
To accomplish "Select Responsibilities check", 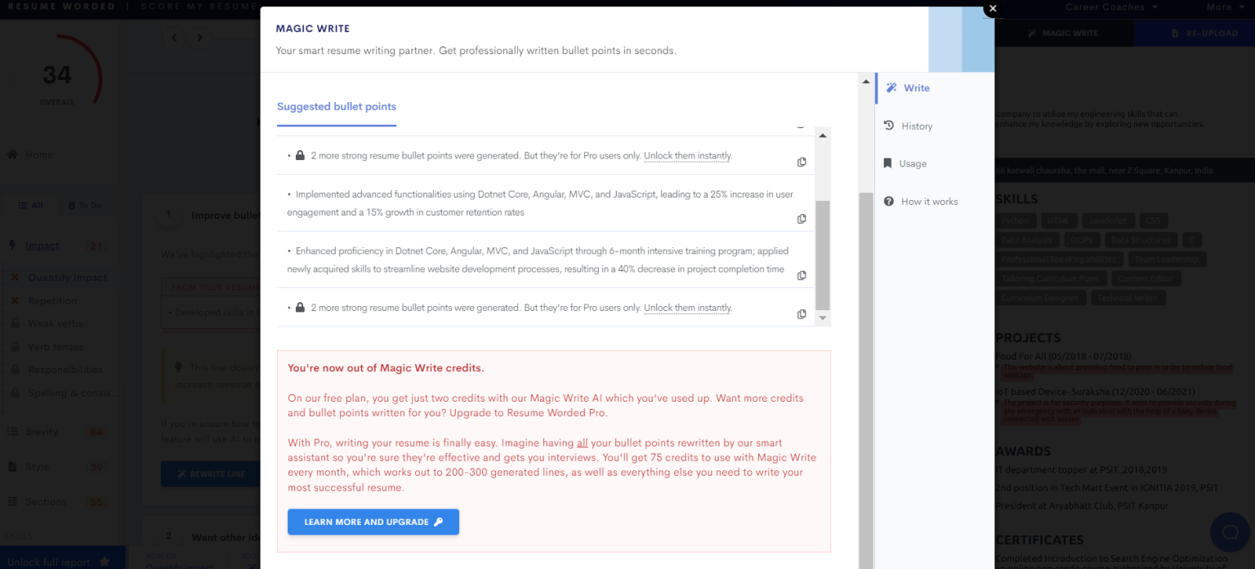I will 65,369.
